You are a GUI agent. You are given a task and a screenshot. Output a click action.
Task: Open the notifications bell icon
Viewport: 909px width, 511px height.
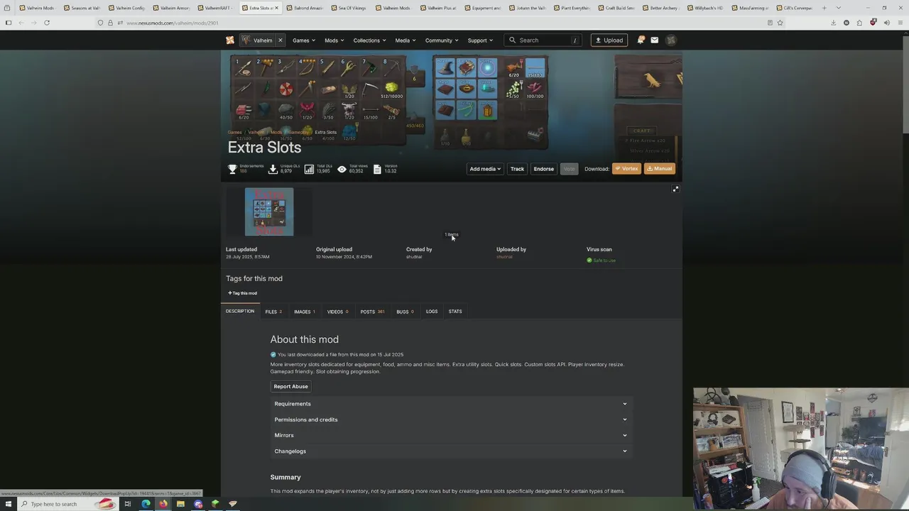tap(641, 40)
